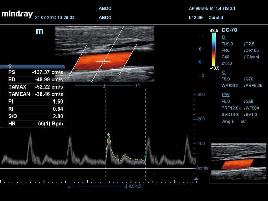The image size is (268, 201).
Task: Click the move handle on results panel
Action: 10,66
